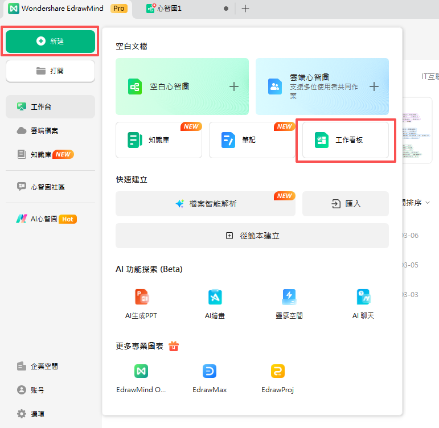Click the 筆記 card icon
The image size is (439, 428).
(x=228, y=140)
